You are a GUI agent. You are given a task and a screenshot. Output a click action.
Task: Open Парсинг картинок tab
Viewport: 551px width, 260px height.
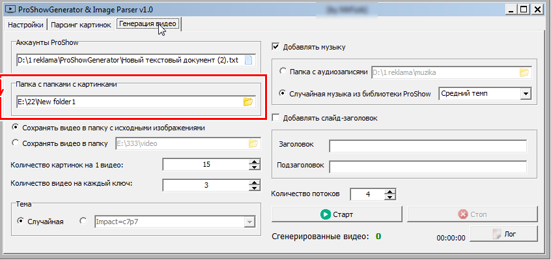tap(81, 25)
